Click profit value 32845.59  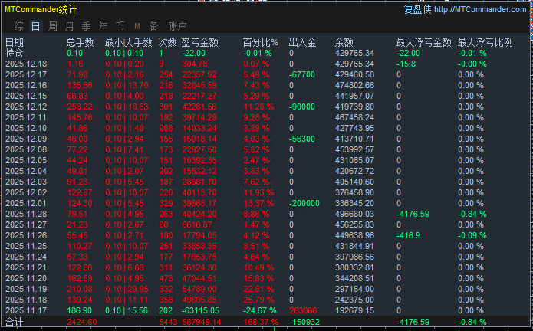coord(199,85)
